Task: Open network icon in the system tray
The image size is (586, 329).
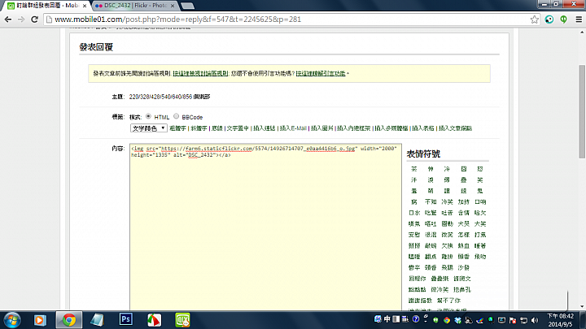Action: point(524,320)
